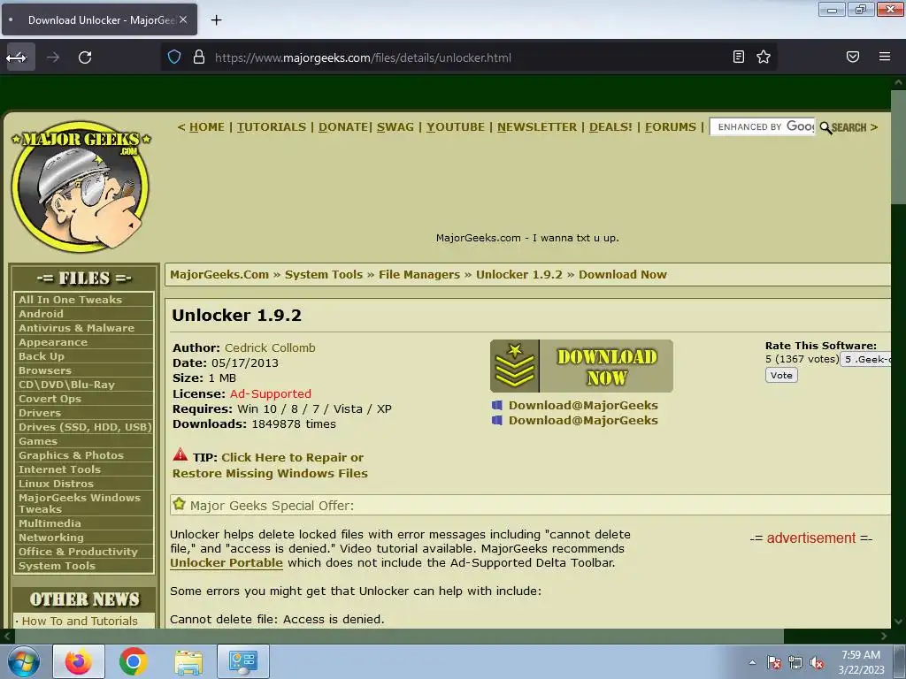Click the Major Geeks logo image
Screen dimensions: 906x679
coord(81,187)
